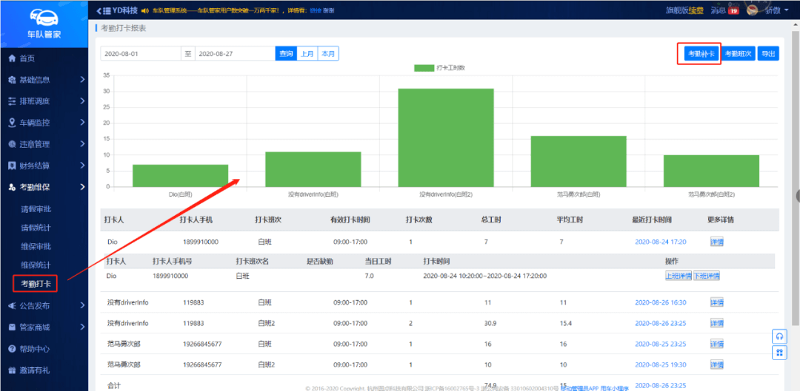Select 考勤打卡 in the sidebar

point(36,284)
